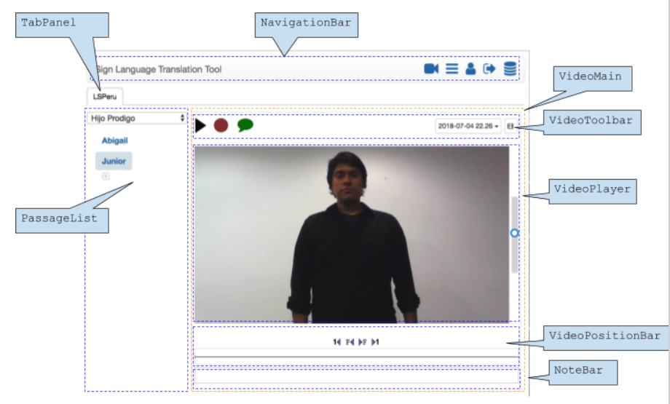
Task: Open the Hijo Prodigo passage dropdown
Action: [137, 119]
